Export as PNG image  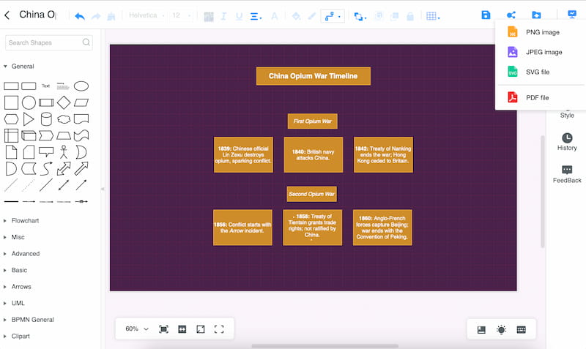point(540,32)
